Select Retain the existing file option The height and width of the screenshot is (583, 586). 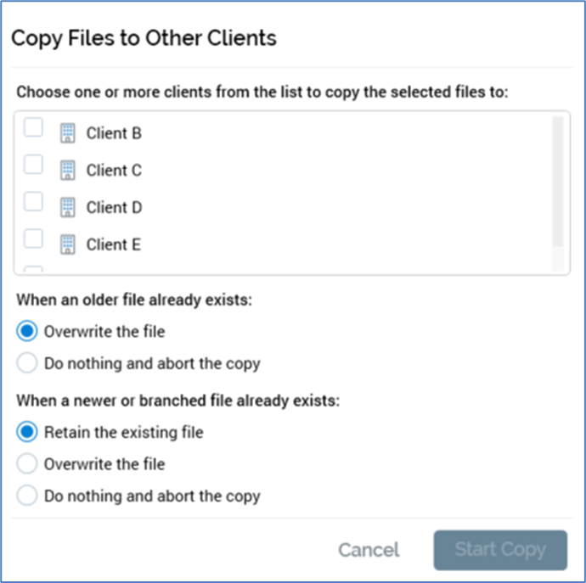pyautogui.click(x=28, y=432)
